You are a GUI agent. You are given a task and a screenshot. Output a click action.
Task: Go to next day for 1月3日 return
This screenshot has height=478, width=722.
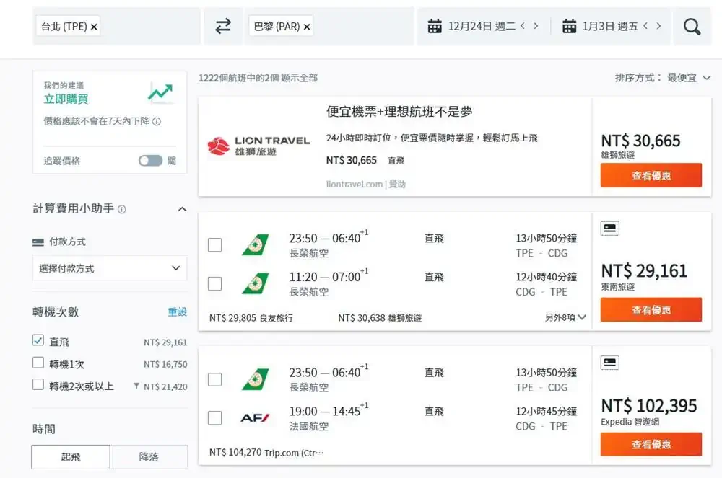(658, 26)
